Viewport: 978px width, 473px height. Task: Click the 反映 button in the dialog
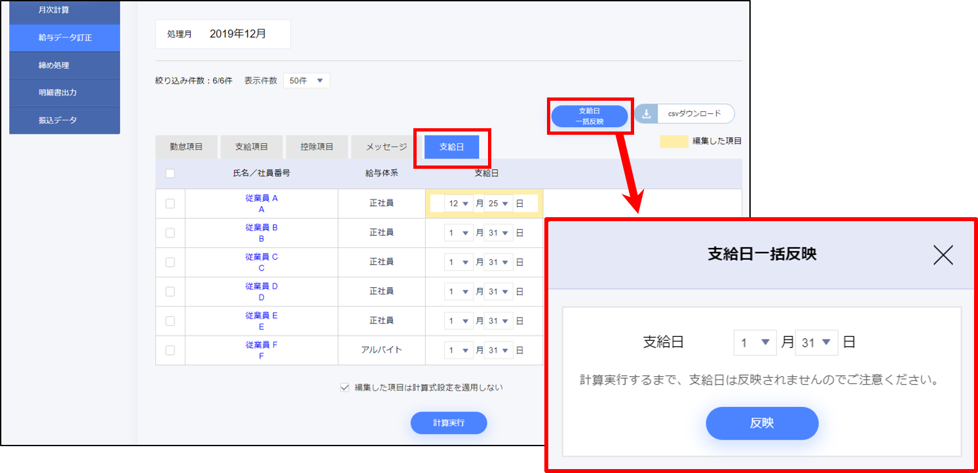coord(762,423)
